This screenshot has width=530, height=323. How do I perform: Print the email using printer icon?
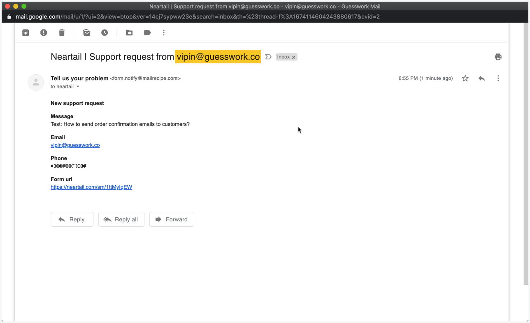[x=498, y=57]
